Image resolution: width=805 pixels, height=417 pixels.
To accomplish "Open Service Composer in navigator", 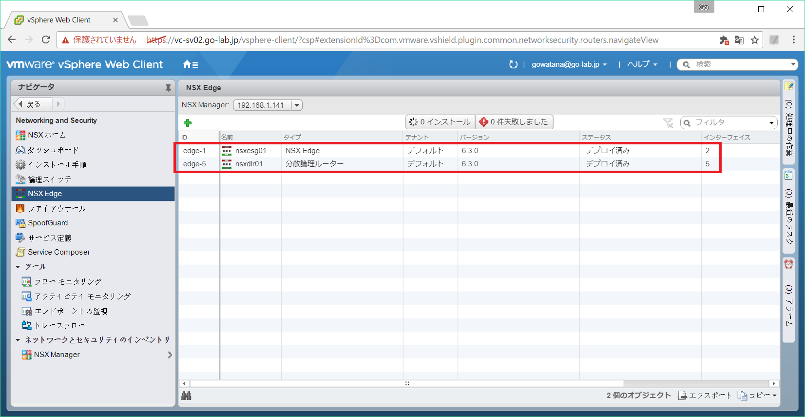I will tap(53, 252).
